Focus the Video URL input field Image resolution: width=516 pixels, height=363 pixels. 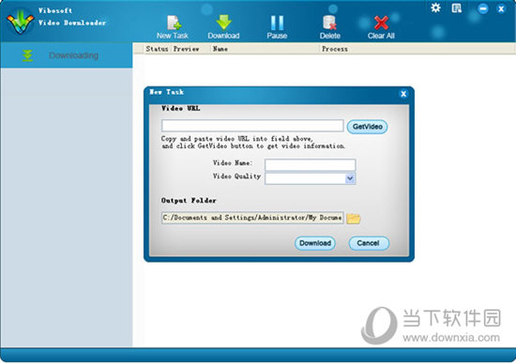tap(252, 126)
